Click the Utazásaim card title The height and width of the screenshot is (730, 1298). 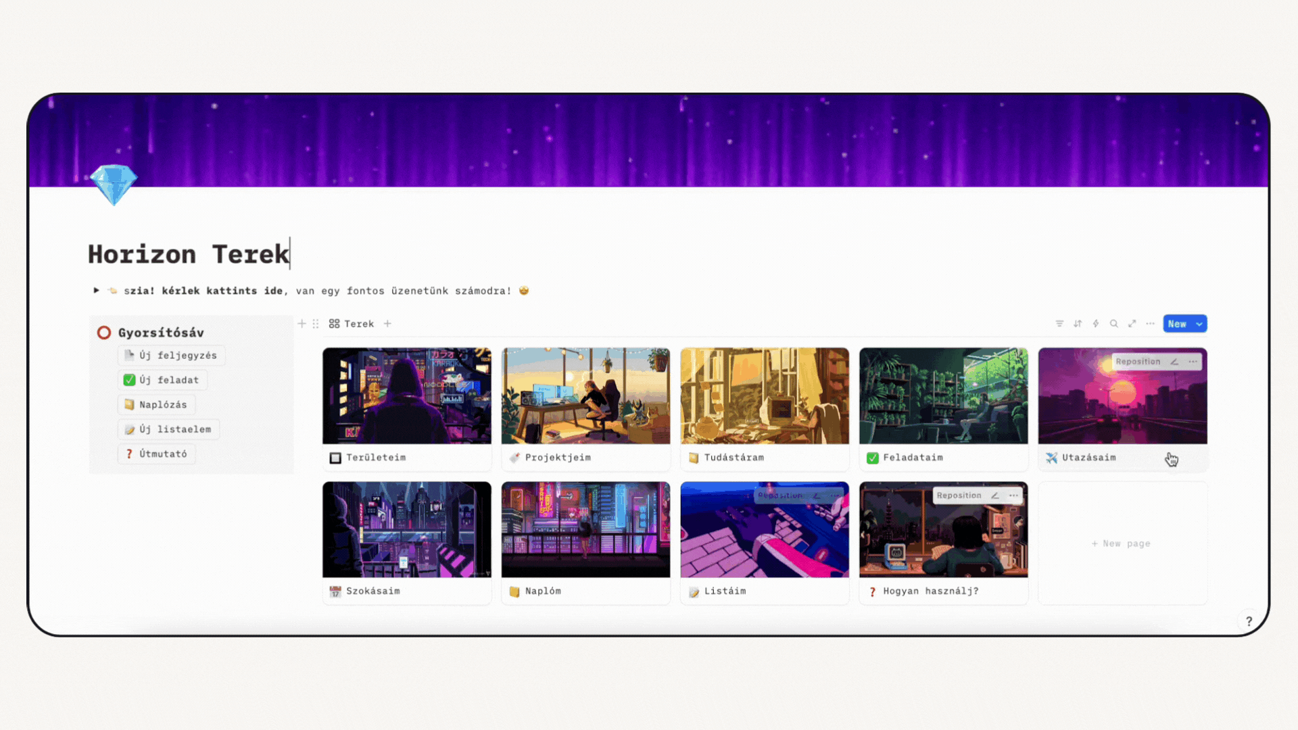[x=1088, y=458]
